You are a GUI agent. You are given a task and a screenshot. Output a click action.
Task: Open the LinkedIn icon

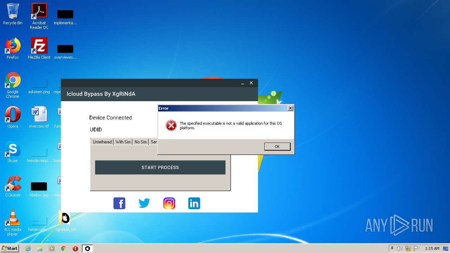point(194,203)
